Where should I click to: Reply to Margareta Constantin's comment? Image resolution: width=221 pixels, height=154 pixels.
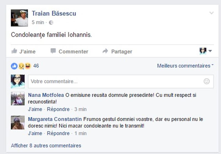click(x=58, y=133)
